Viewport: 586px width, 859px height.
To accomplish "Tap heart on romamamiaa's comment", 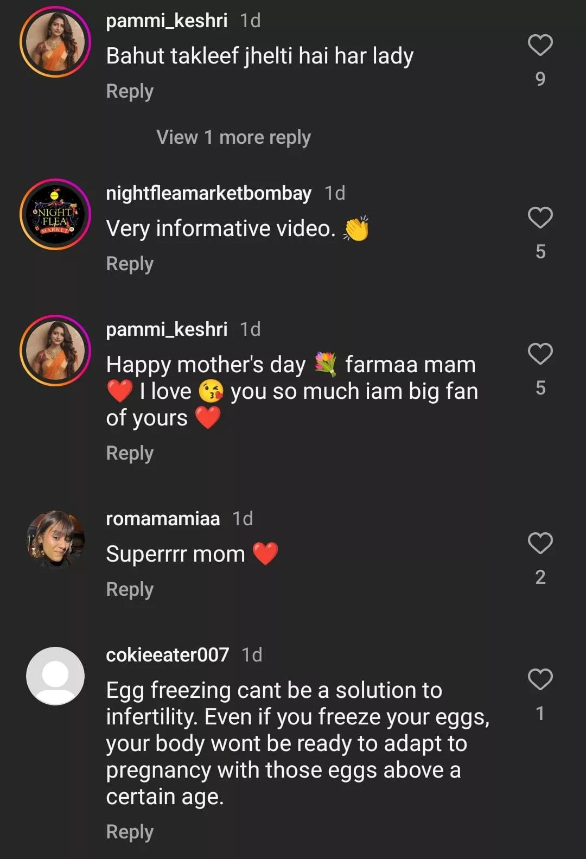I will coord(540,544).
